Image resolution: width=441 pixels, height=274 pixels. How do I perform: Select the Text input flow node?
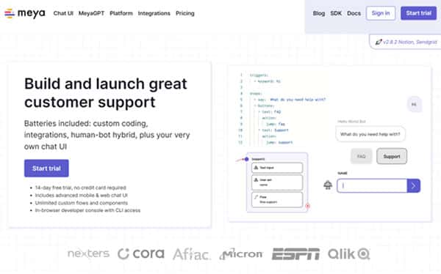point(277,168)
